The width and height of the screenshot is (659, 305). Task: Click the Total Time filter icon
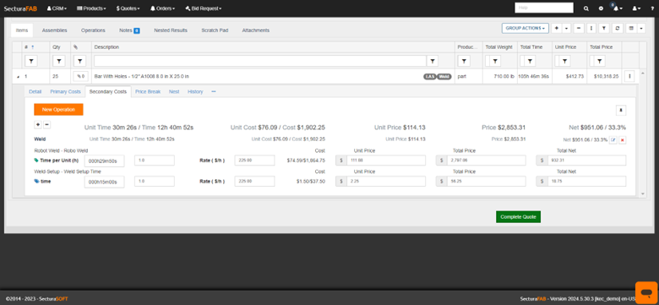[x=530, y=61]
